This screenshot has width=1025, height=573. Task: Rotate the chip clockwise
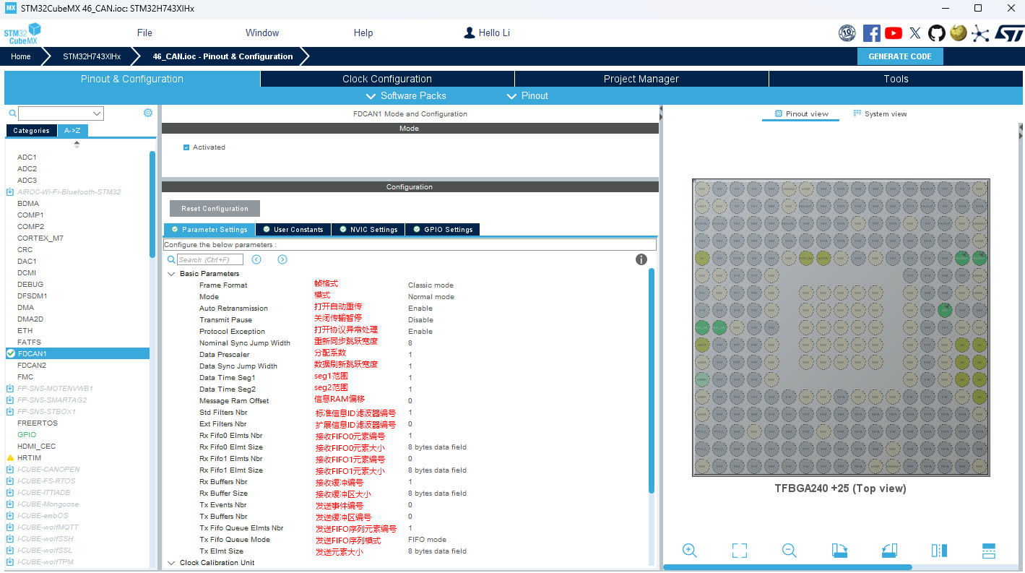coord(839,551)
